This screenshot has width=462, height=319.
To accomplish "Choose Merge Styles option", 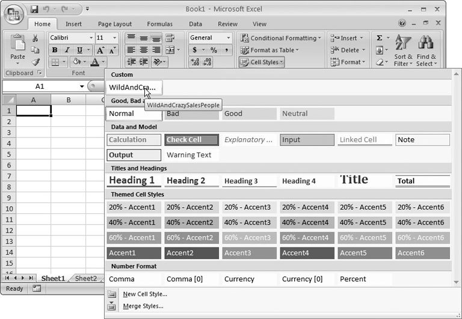I will 143,306.
